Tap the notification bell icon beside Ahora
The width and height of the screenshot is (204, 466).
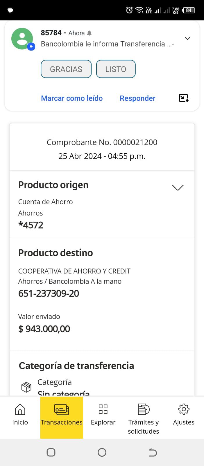pos(89,33)
